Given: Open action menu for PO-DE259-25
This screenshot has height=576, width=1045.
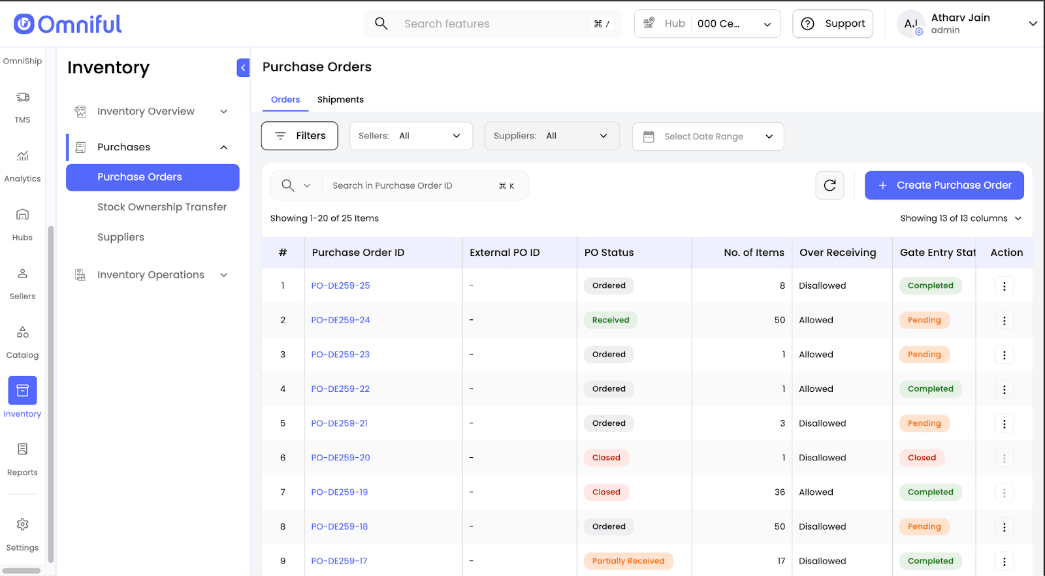Looking at the screenshot, I should 1004,286.
